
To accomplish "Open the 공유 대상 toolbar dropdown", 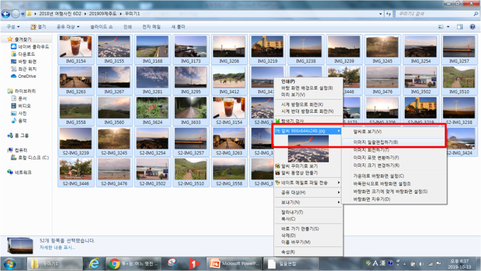I will click(68, 27).
